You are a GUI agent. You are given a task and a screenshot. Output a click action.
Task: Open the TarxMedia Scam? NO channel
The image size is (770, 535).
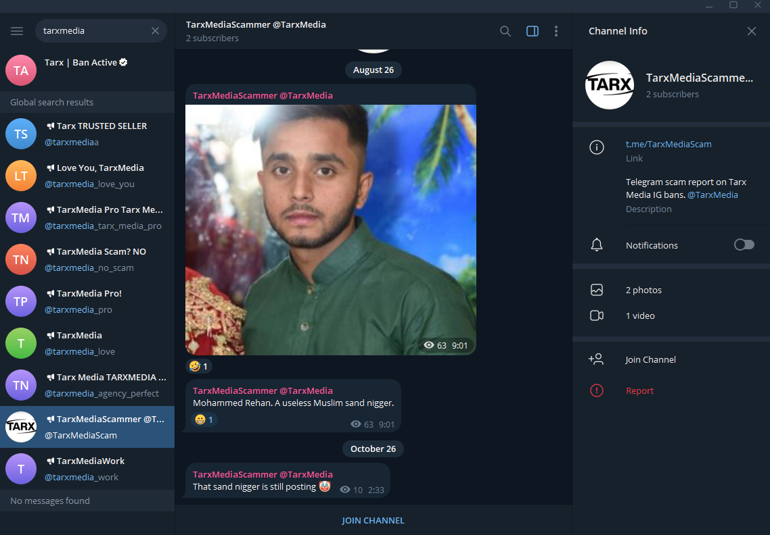point(87,259)
